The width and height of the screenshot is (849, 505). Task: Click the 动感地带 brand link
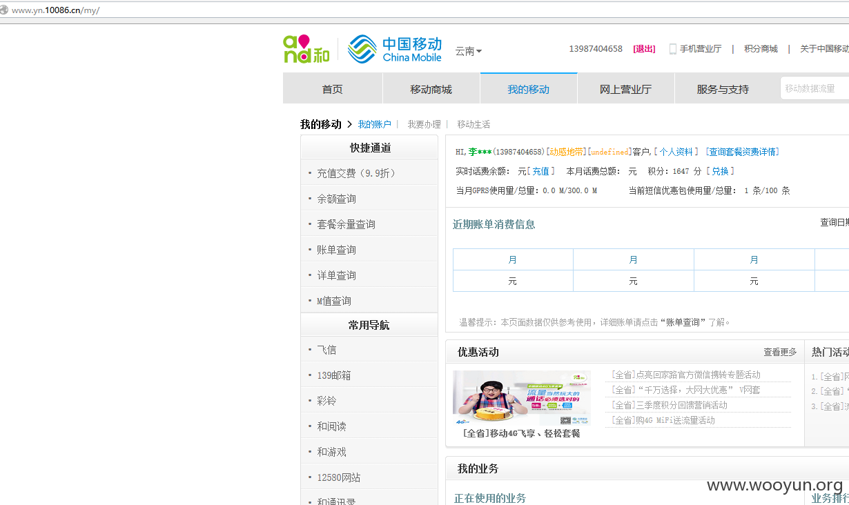[x=566, y=152]
